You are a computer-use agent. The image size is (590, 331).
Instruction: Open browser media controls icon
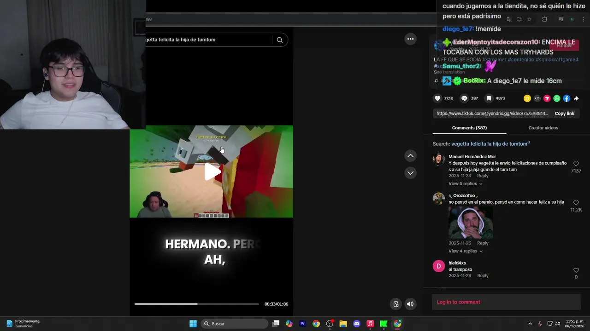(560, 19)
